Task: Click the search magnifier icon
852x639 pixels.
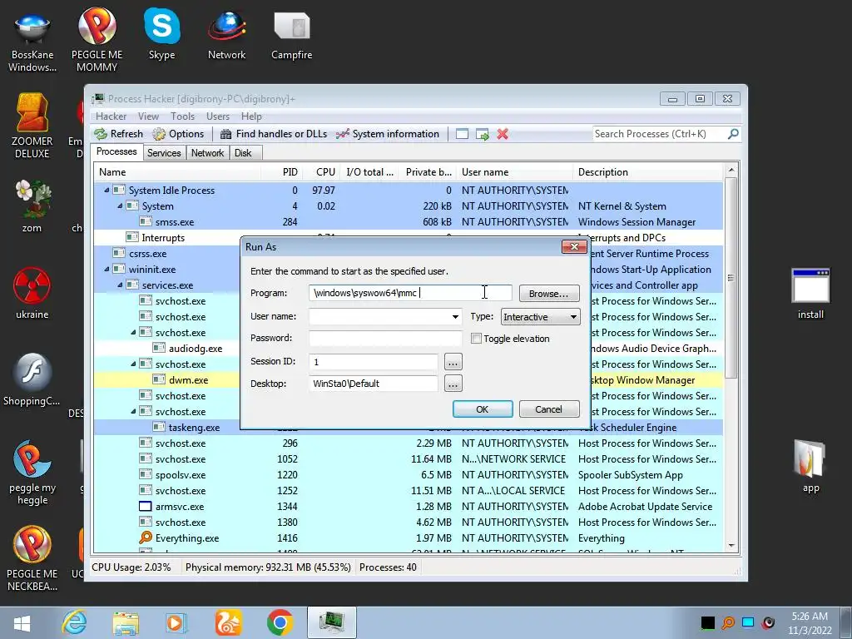Action: pyautogui.click(x=733, y=134)
